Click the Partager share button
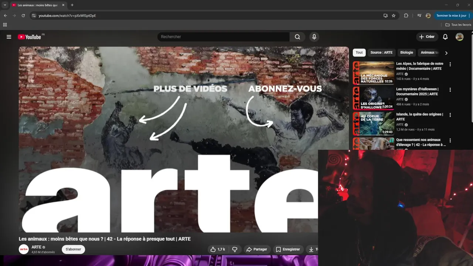Screen dimensions: 473x266 coord(256,249)
